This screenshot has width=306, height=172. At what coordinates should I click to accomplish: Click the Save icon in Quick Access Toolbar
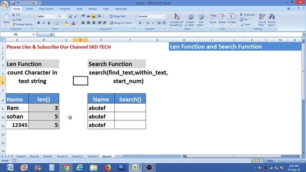(13, 3)
